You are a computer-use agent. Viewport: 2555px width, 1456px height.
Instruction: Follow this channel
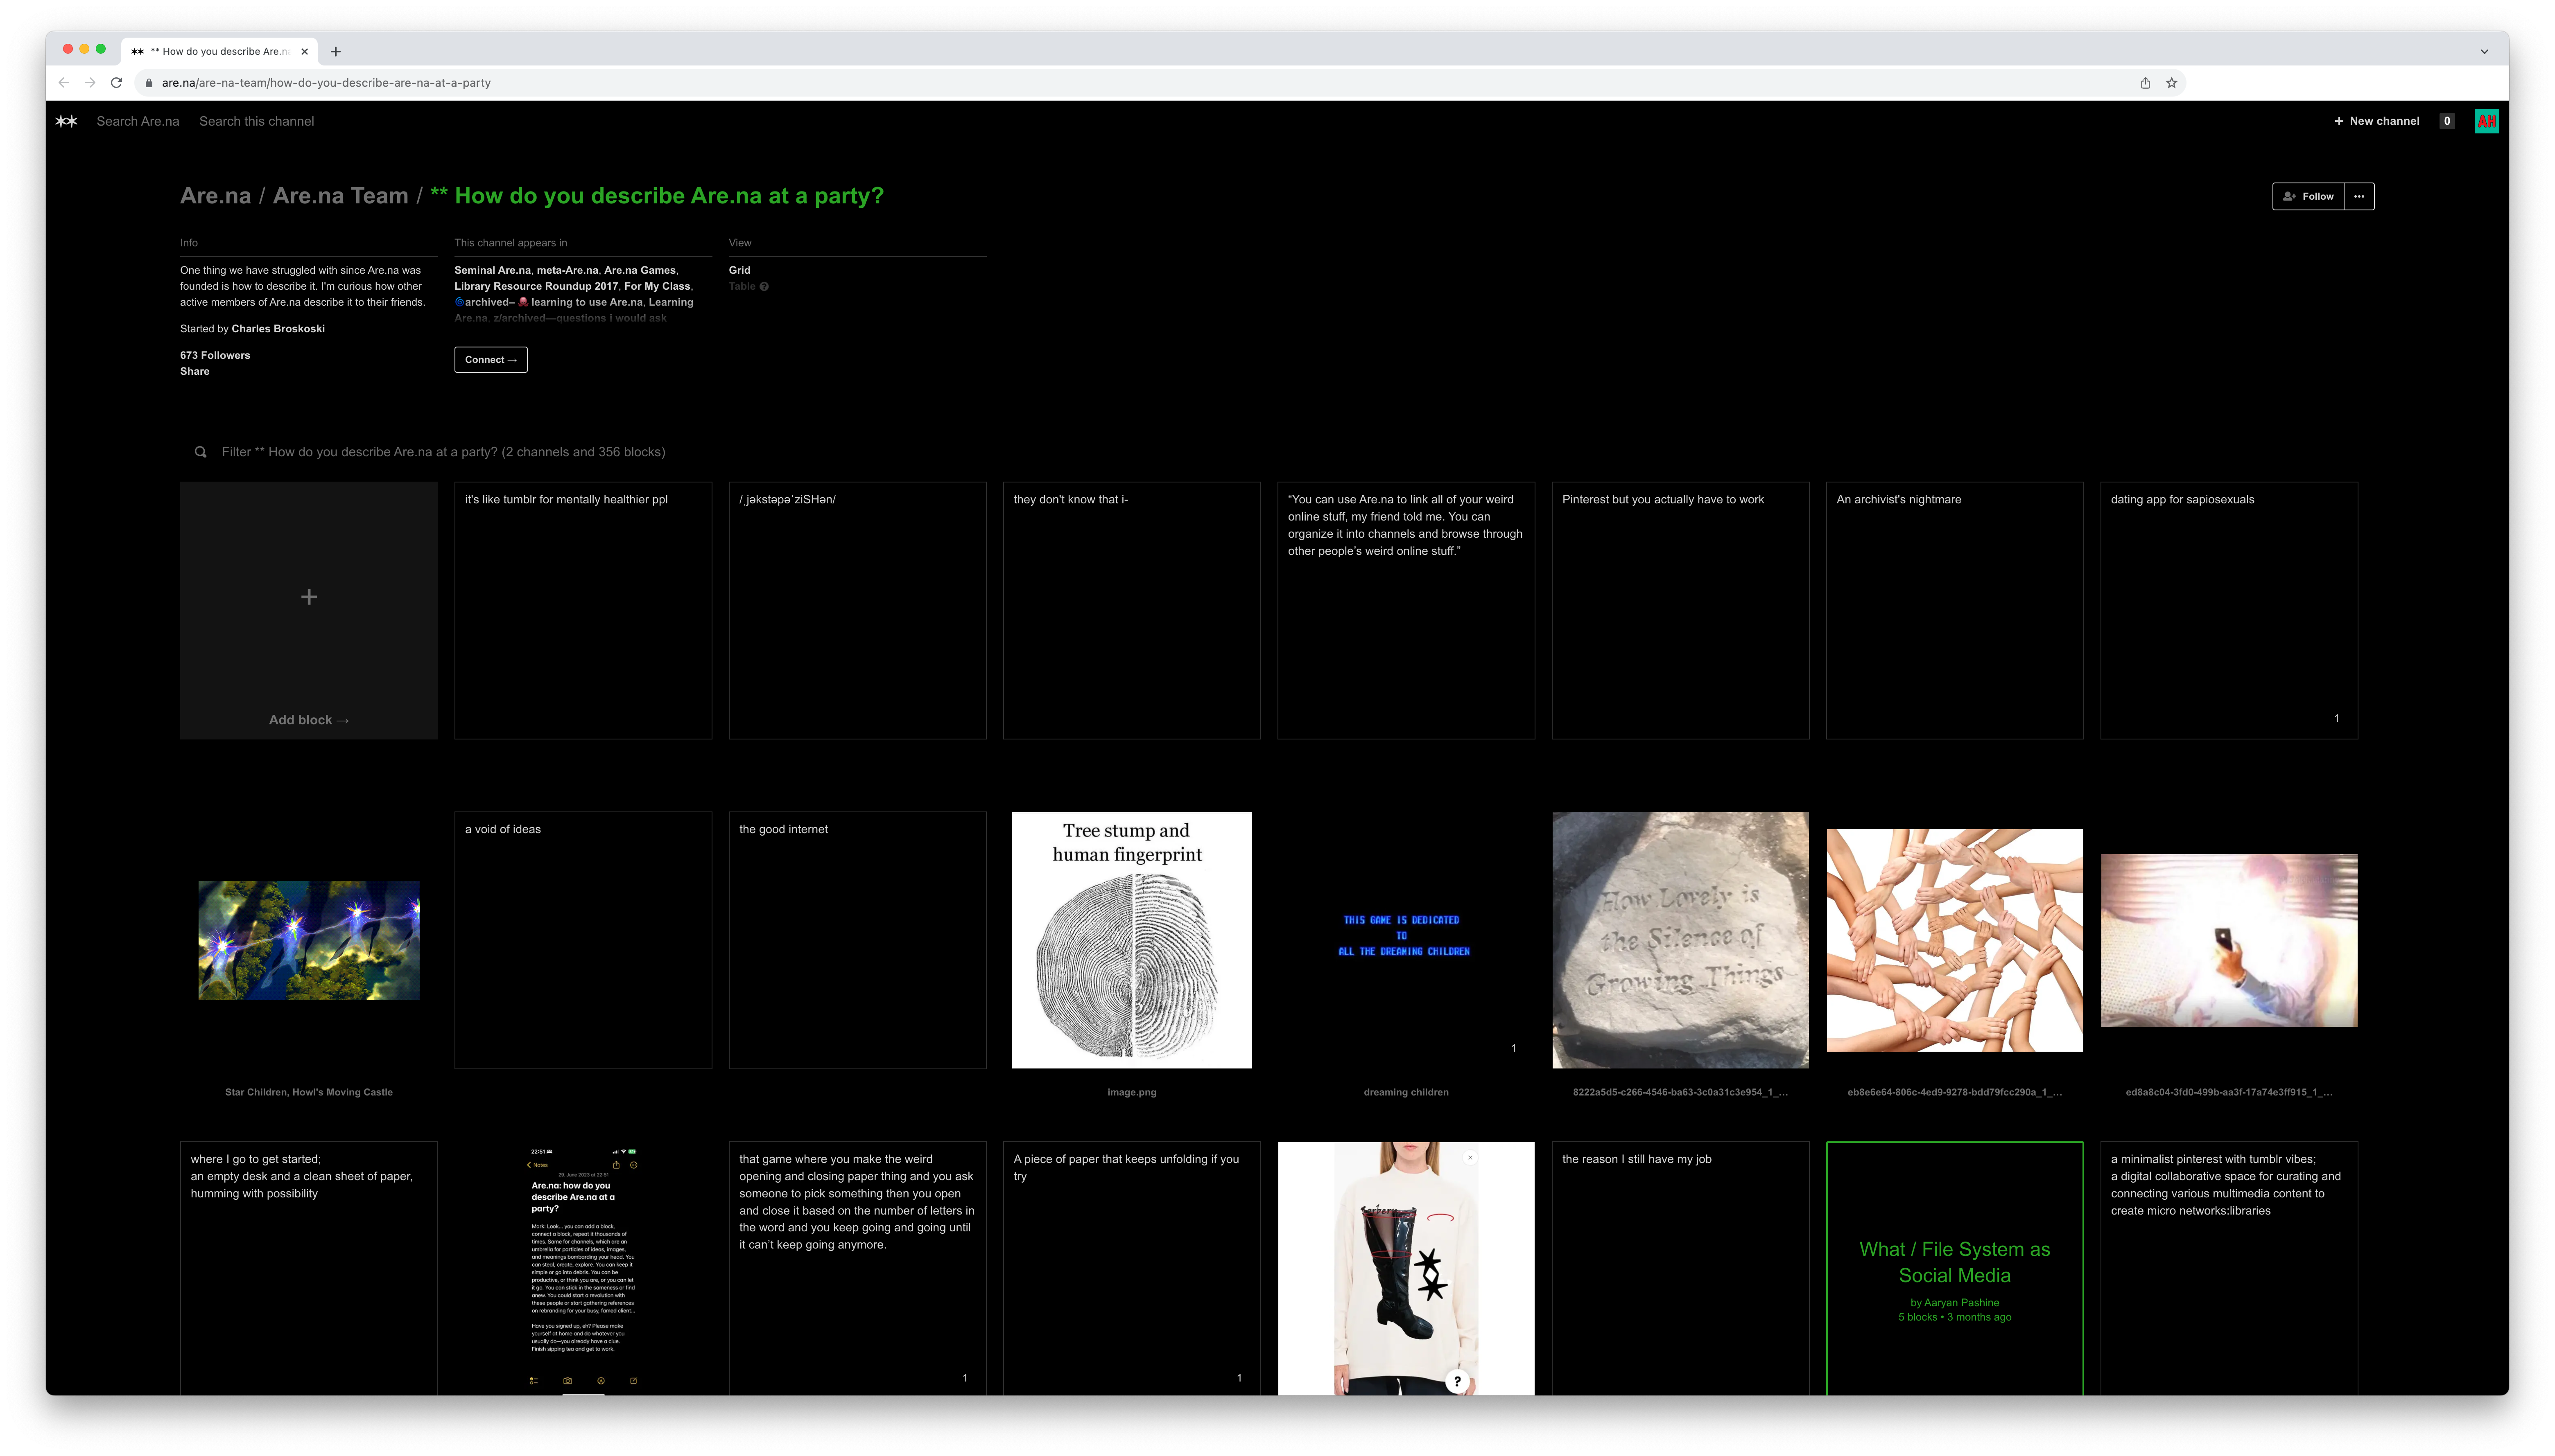click(x=2308, y=196)
